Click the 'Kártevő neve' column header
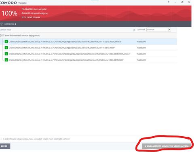 tap(6, 30)
